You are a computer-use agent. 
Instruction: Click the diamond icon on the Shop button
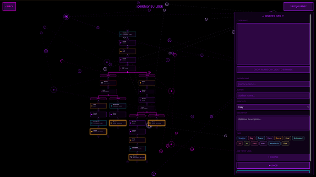[x=270, y=166]
